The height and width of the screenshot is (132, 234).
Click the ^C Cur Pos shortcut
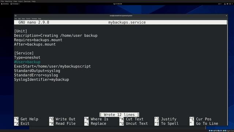coord(200,119)
